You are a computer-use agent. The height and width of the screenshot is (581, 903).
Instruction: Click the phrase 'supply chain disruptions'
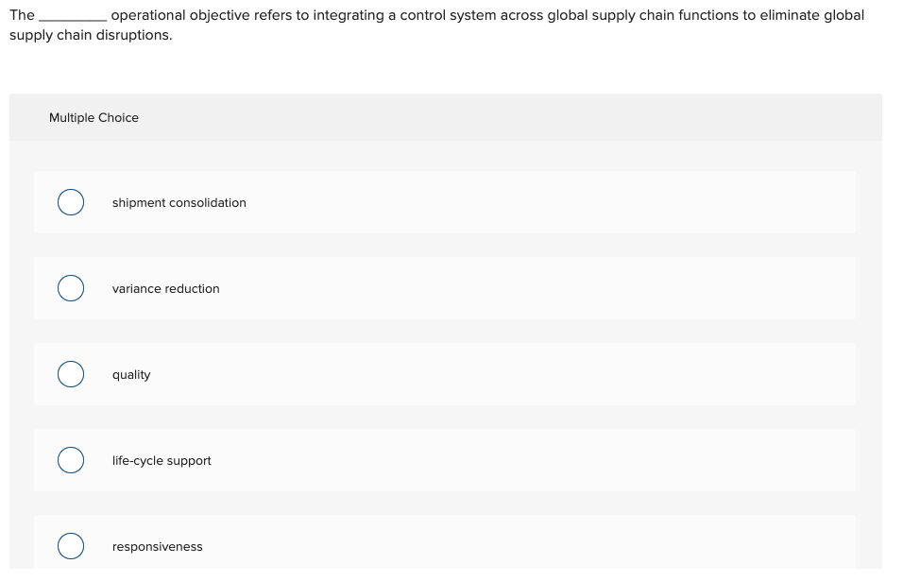click(90, 35)
